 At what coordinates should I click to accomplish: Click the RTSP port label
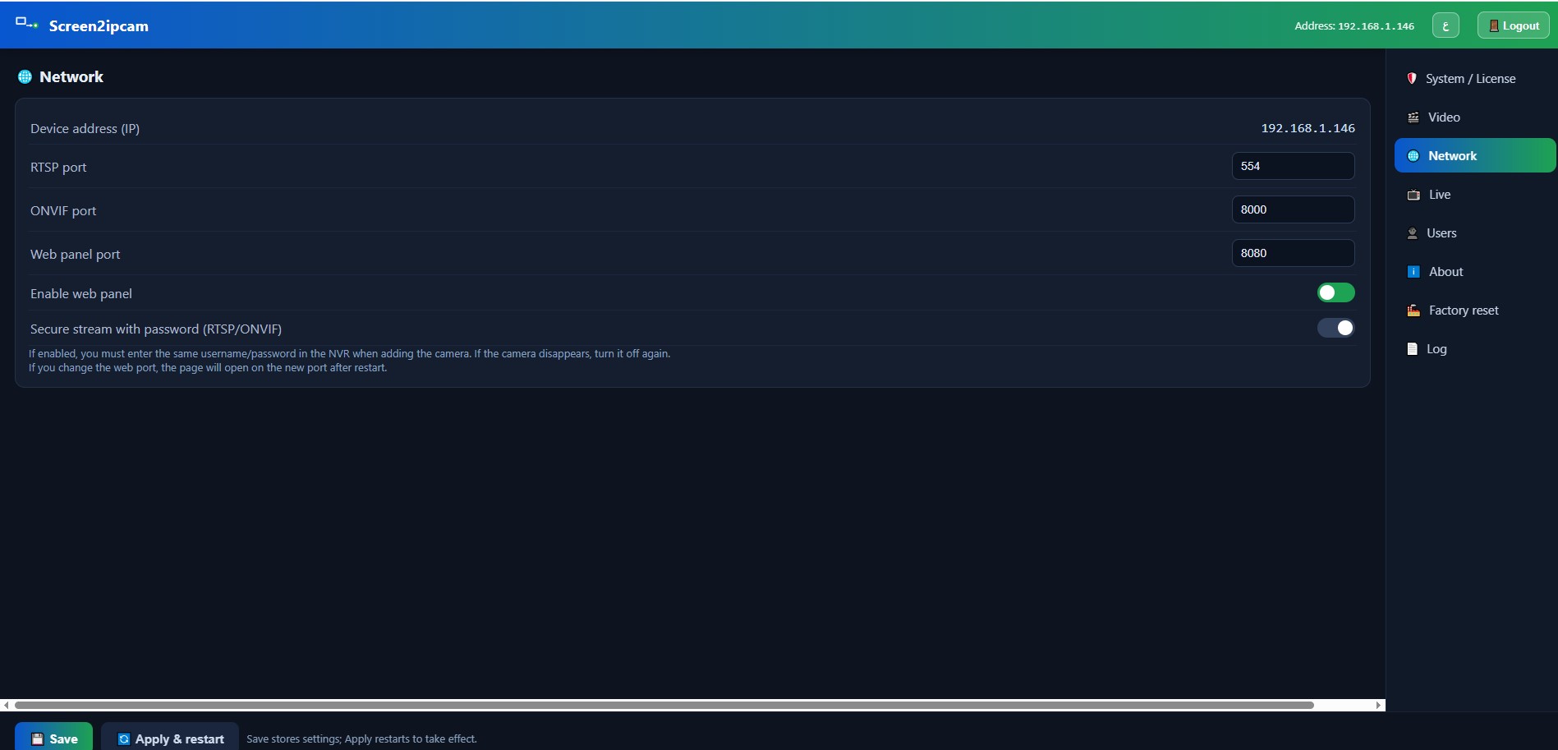(58, 168)
